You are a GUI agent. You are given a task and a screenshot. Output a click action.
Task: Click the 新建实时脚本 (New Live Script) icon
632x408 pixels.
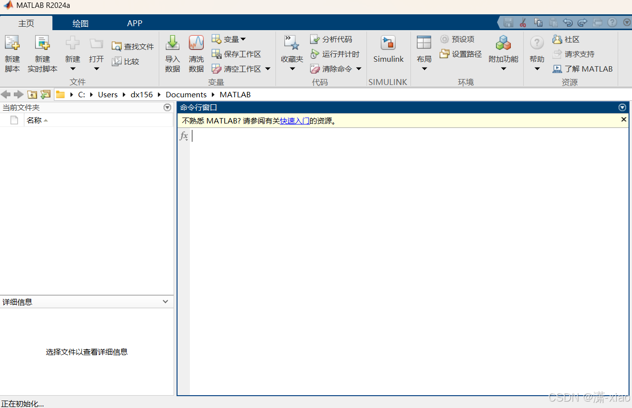(x=43, y=43)
